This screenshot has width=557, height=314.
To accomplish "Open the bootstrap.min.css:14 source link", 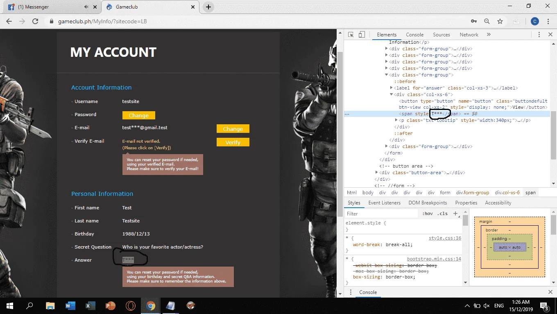I will click(x=434, y=259).
